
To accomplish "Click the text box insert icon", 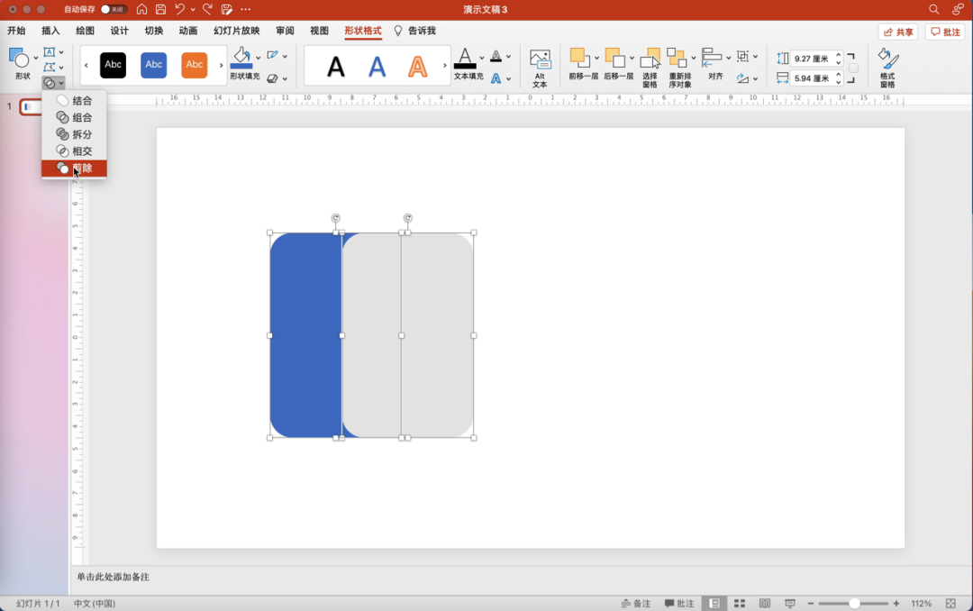I will coord(49,52).
